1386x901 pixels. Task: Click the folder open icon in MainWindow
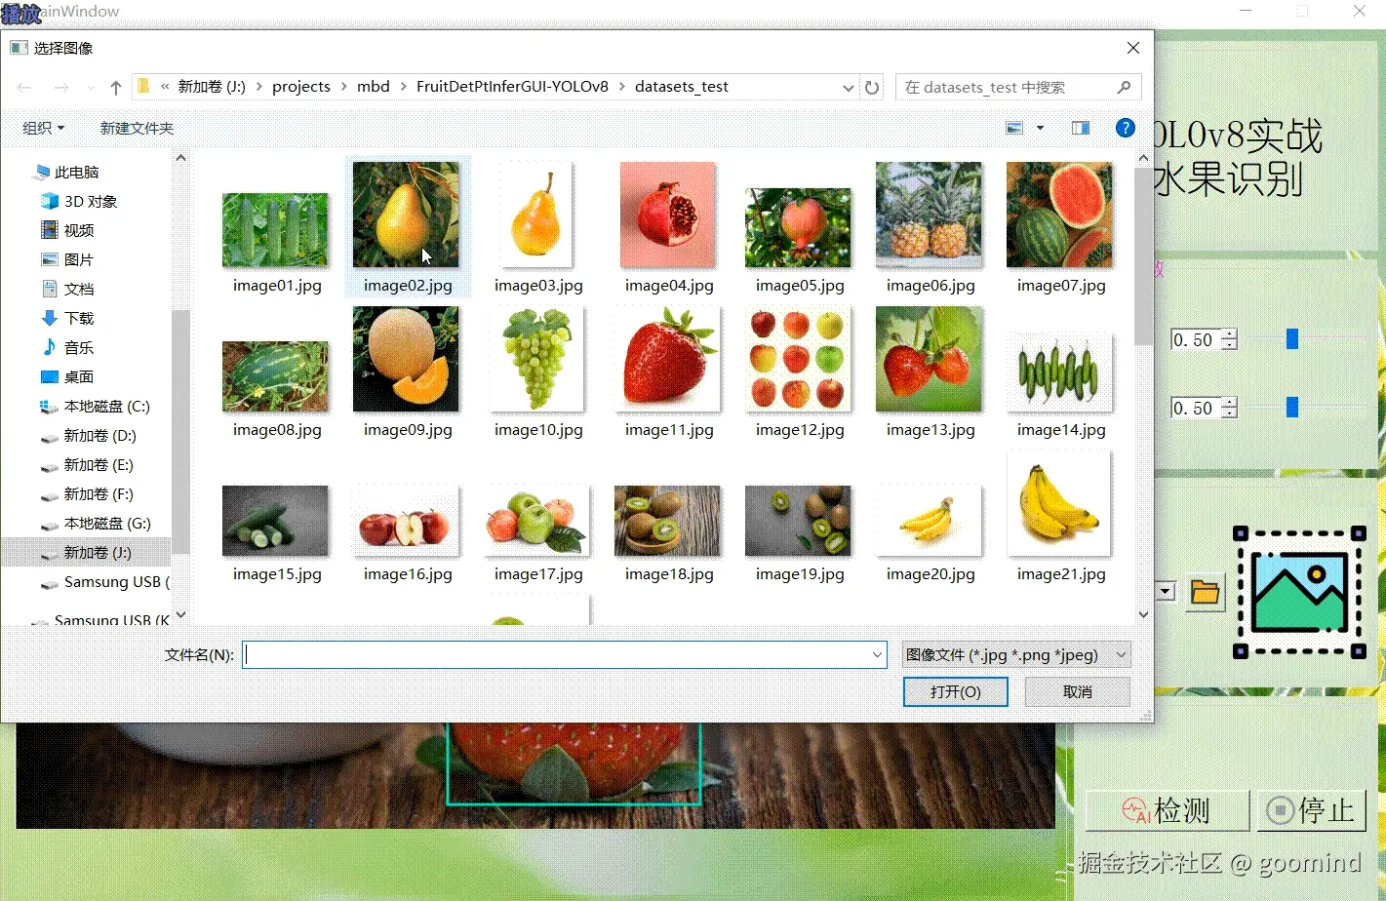click(x=1206, y=592)
